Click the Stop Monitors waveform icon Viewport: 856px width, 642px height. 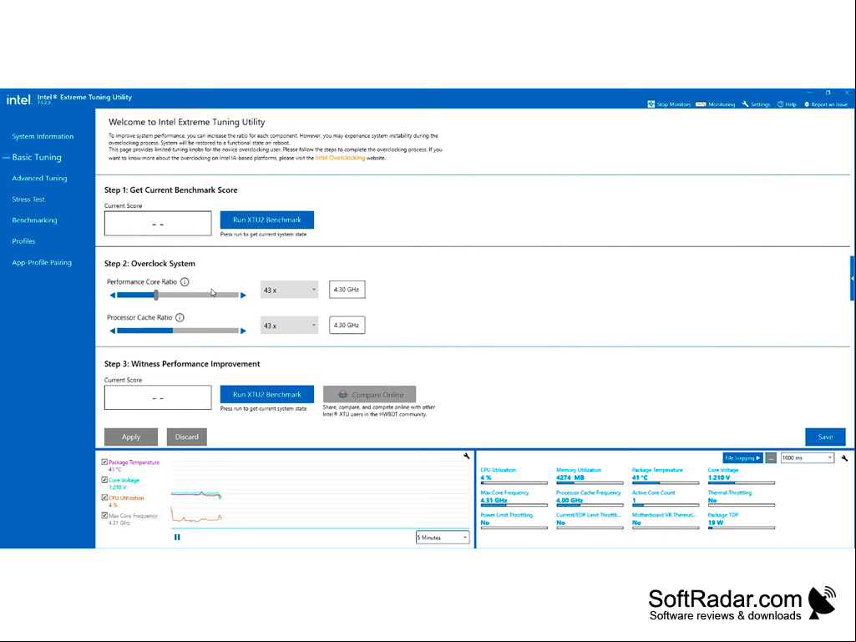tap(651, 104)
